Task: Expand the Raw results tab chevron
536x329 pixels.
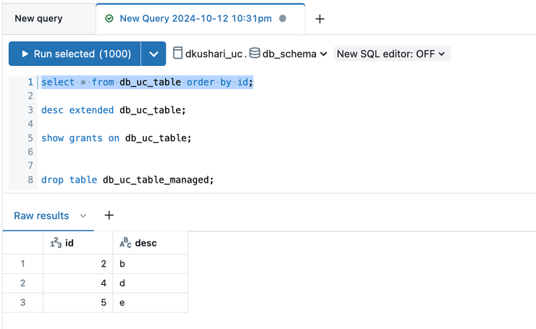Action: click(83, 215)
